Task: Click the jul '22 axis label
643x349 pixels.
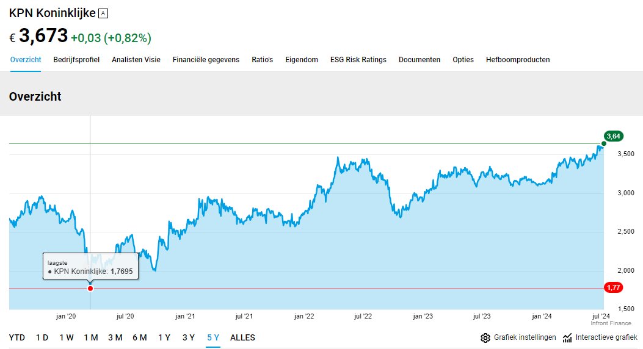Action: (x=363, y=316)
